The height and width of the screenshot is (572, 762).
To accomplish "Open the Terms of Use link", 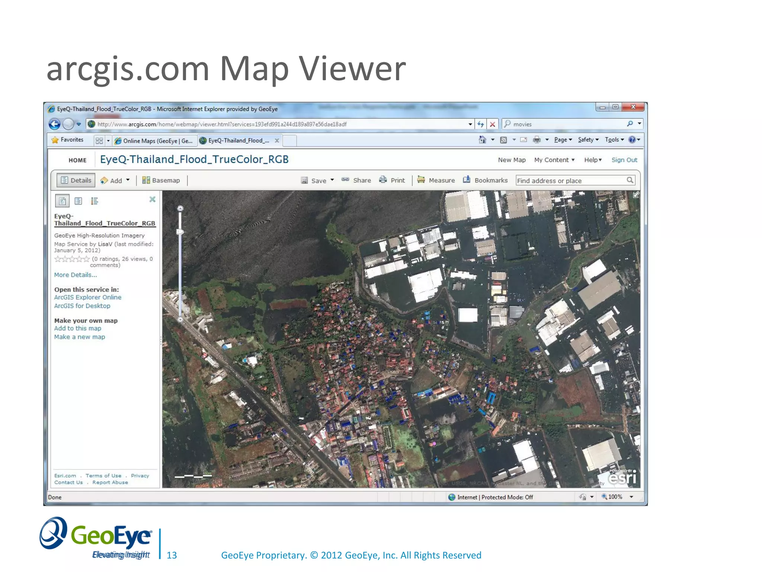I will pyautogui.click(x=103, y=476).
